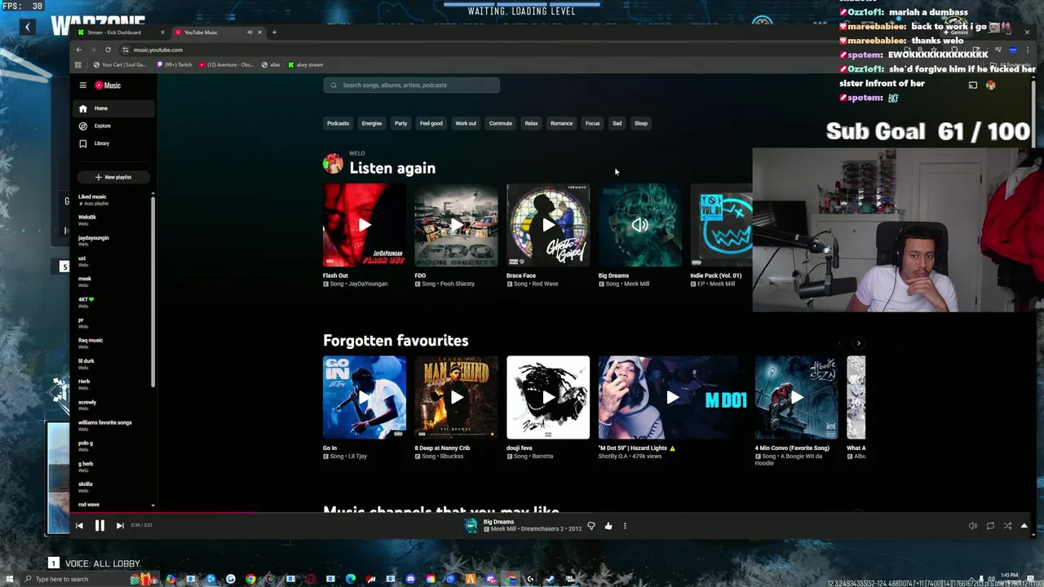Screen dimensions: 1044x587
Task: Dislike the Big Dreams track
Action: pyautogui.click(x=591, y=526)
